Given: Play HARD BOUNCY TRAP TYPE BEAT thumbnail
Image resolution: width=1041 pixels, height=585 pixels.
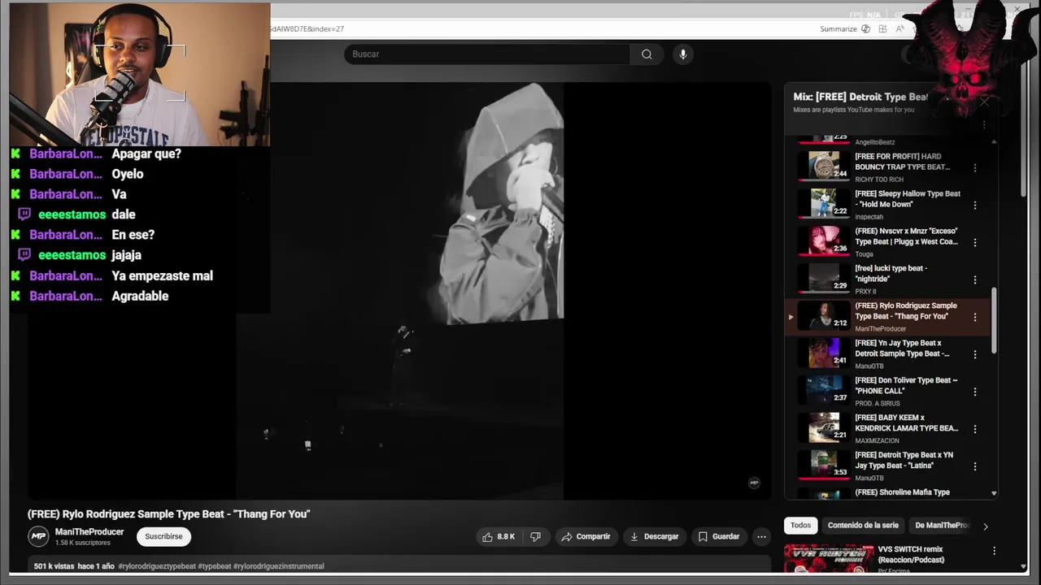Looking at the screenshot, I should [824, 166].
